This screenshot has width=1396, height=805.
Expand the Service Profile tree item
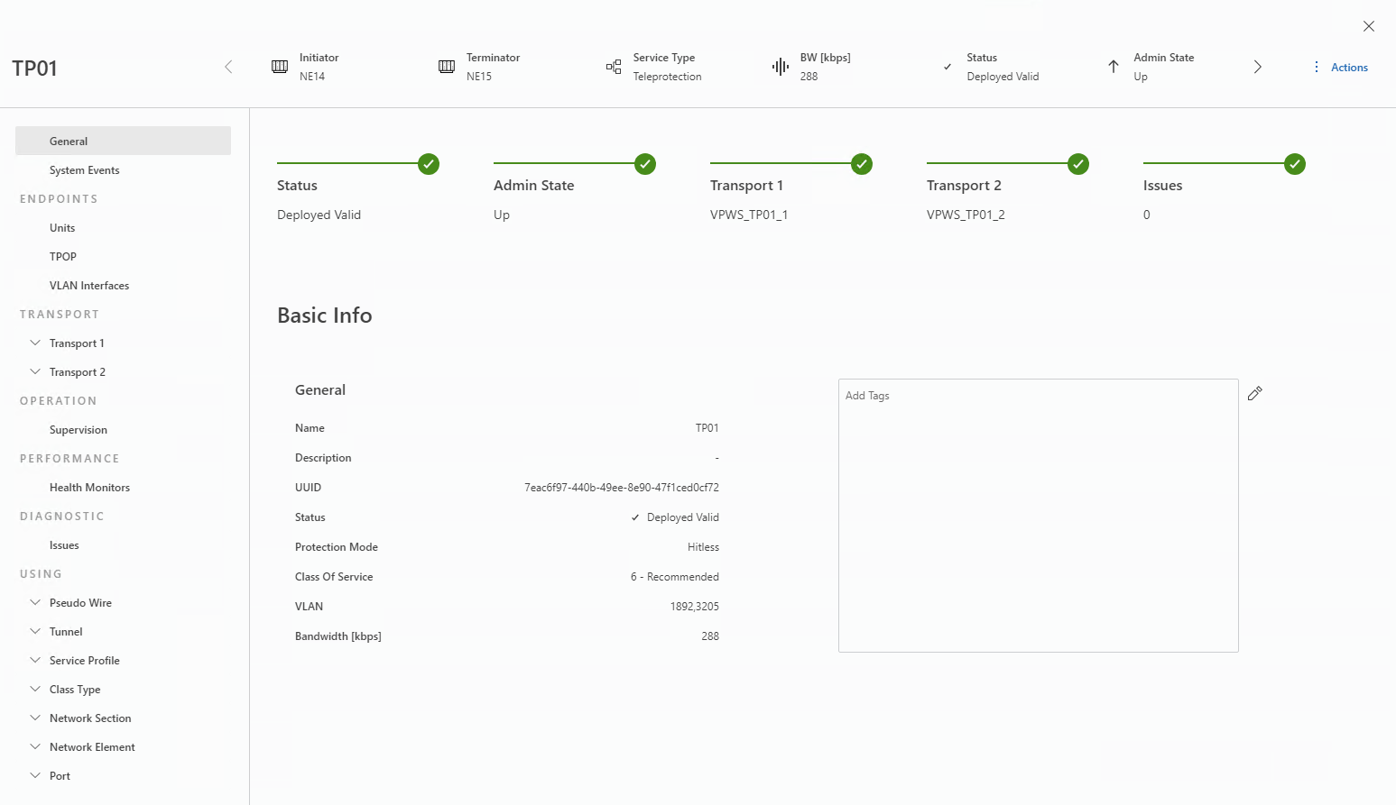pos(35,661)
